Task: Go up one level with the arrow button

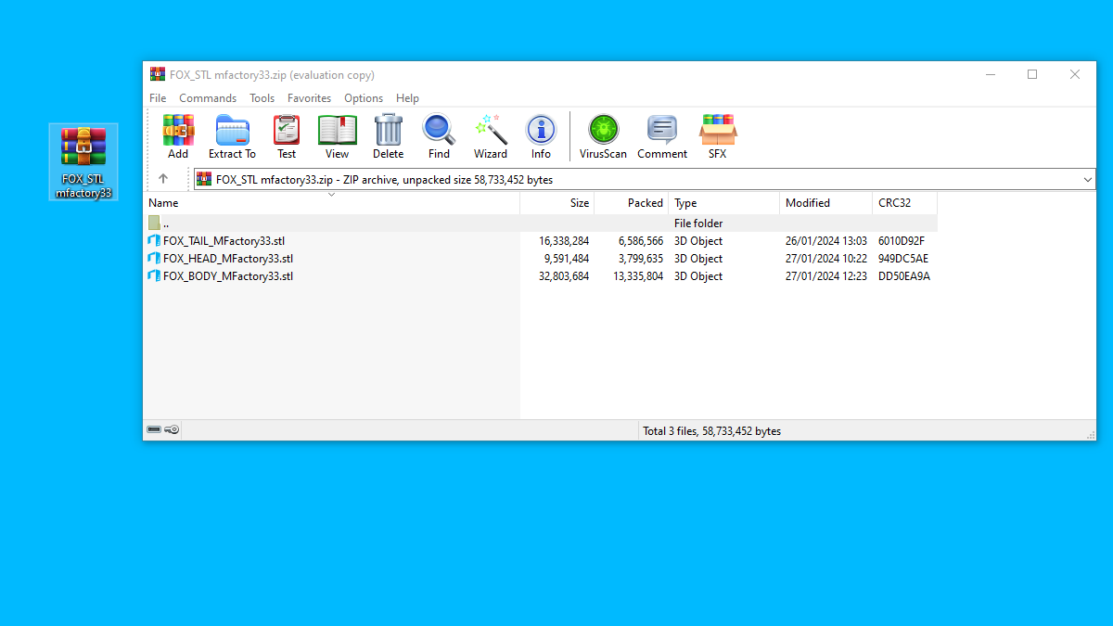Action: (x=163, y=179)
